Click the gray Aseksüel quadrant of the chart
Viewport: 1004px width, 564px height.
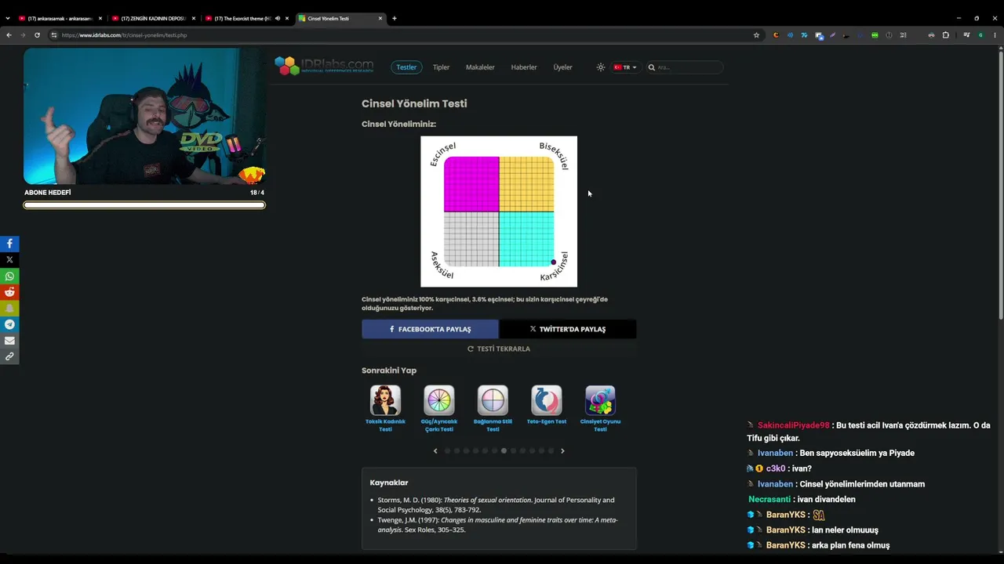471,239
